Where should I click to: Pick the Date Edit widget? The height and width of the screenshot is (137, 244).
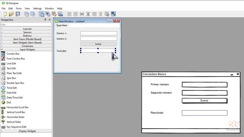click(11, 93)
